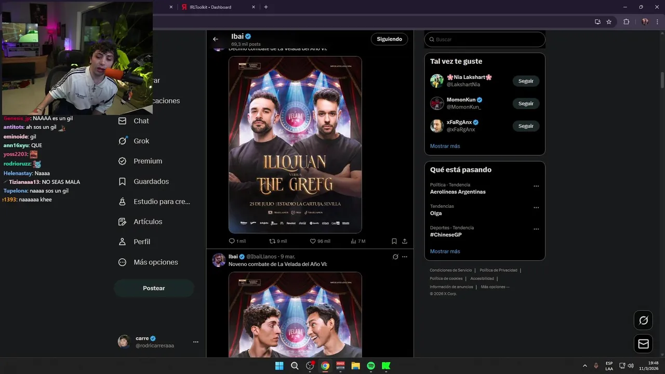The image size is (665, 374).
Task: Open Accesibilidad footer link
Action: pos(482,278)
